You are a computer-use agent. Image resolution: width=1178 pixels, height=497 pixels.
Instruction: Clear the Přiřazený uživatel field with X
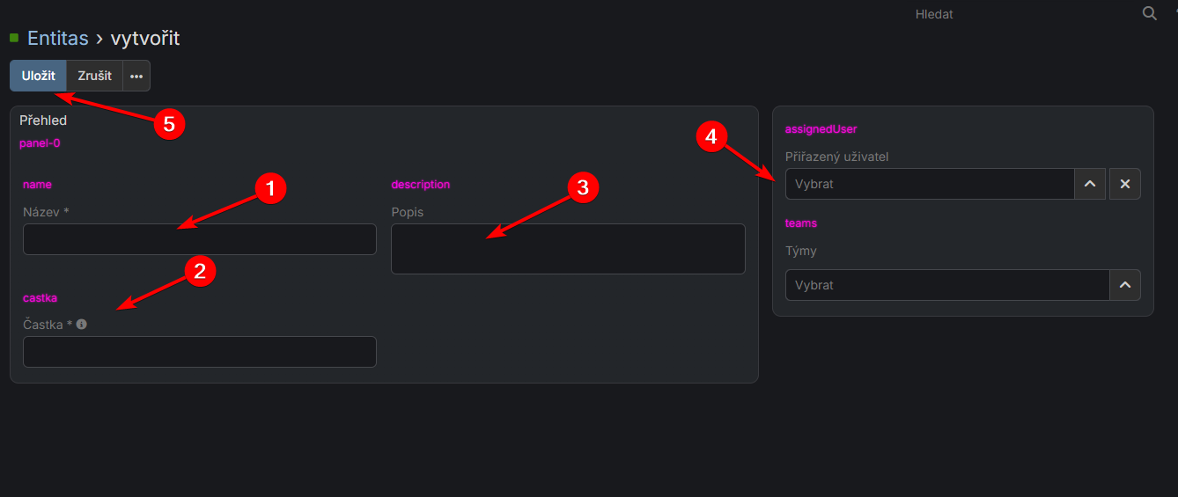point(1124,184)
